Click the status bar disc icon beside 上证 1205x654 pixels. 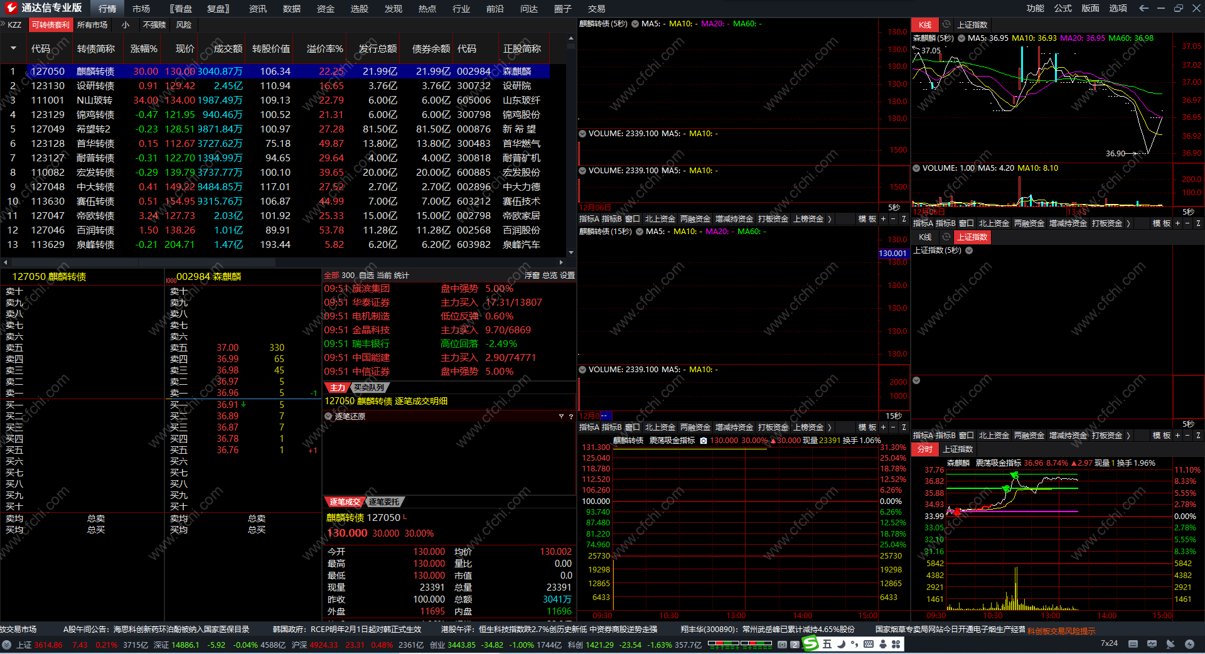7,645
